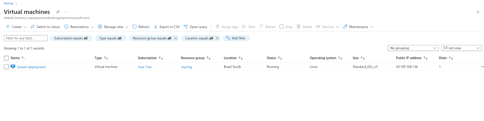
Task: Open query in Resource Graph
Action: [x=195, y=27]
